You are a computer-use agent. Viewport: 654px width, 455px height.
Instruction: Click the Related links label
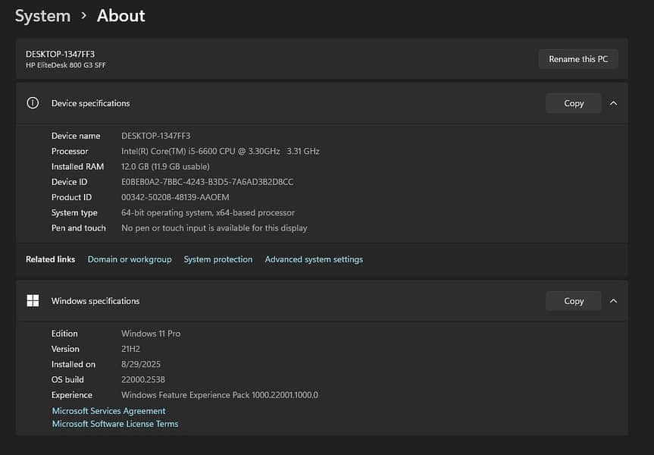click(x=51, y=259)
